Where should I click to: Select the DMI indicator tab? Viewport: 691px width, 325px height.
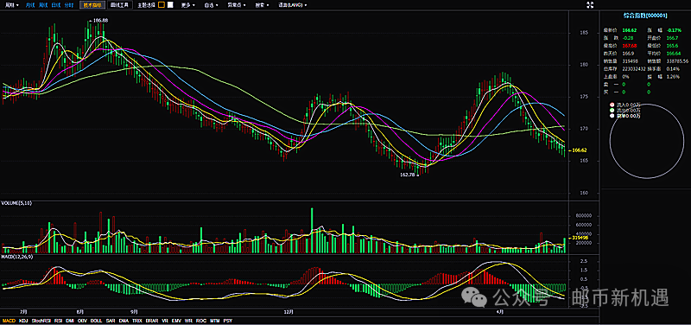click(x=70, y=321)
